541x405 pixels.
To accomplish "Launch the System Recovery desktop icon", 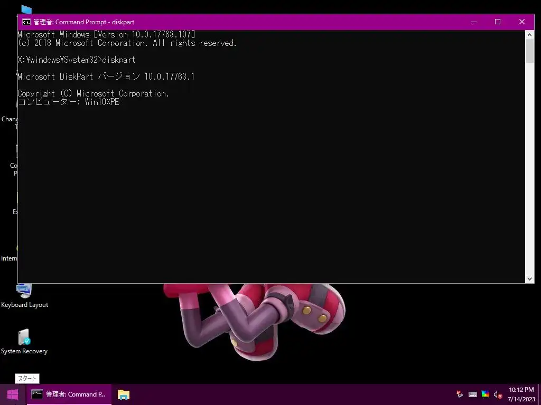I will 24,342.
